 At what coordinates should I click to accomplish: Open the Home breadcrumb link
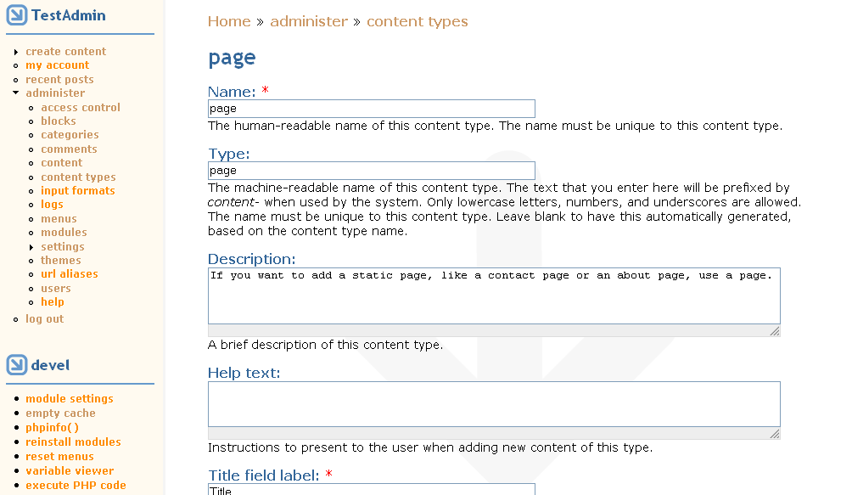[229, 22]
